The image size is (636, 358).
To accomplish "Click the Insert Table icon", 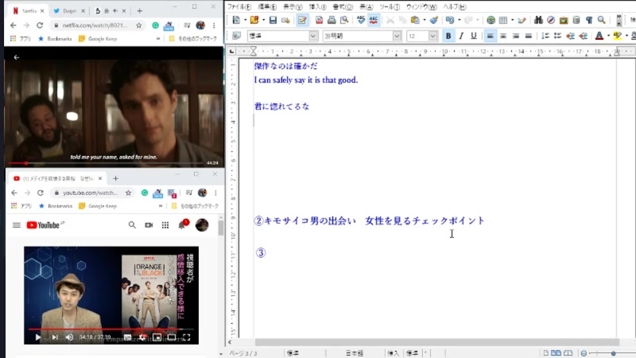I will click(x=503, y=21).
